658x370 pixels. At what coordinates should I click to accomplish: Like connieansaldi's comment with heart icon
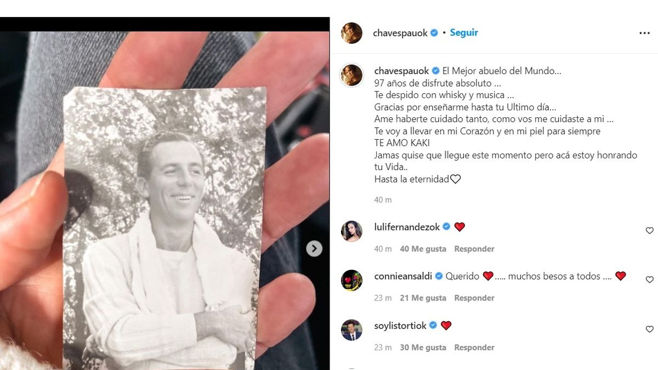pos(649,280)
